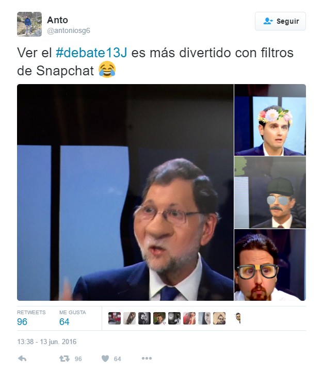Click the liker avatar with red heart badge
Screen dimensions: 323x373
point(159,318)
